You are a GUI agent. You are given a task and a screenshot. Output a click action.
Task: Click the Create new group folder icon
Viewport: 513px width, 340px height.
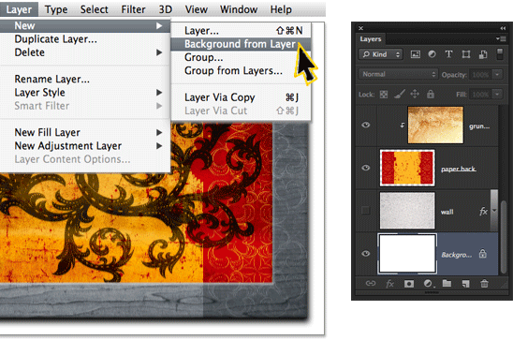tap(447, 284)
